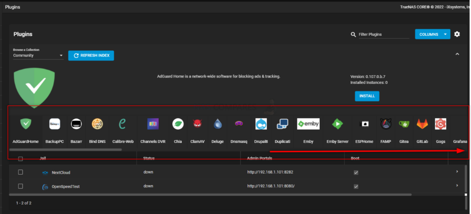Viewport: 471px width, 214px height.
Task: Click the Grafana plugin label
Action: point(460,141)
